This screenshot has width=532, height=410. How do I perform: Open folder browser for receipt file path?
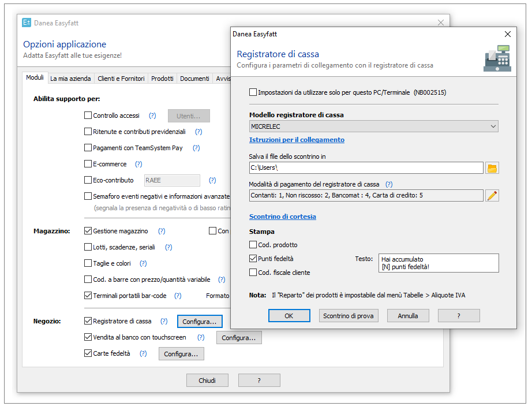(492, 168)
